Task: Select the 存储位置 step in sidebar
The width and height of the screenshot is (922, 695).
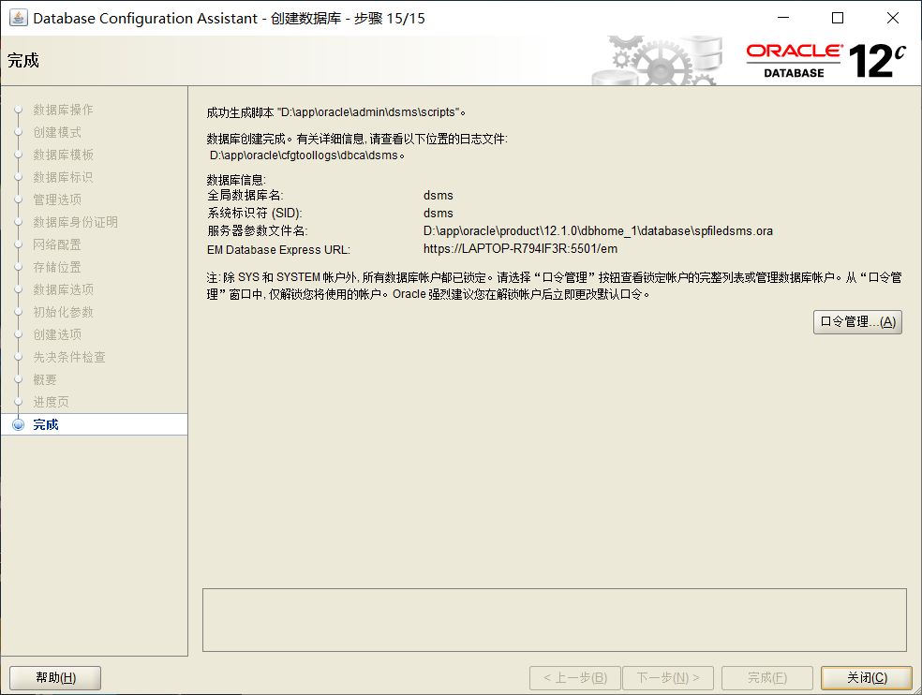Action: pos(57,267)
